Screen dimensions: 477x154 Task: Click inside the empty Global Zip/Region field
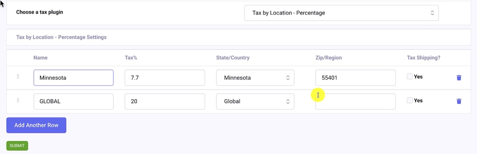pyautogui.click(x=355, y=101)
